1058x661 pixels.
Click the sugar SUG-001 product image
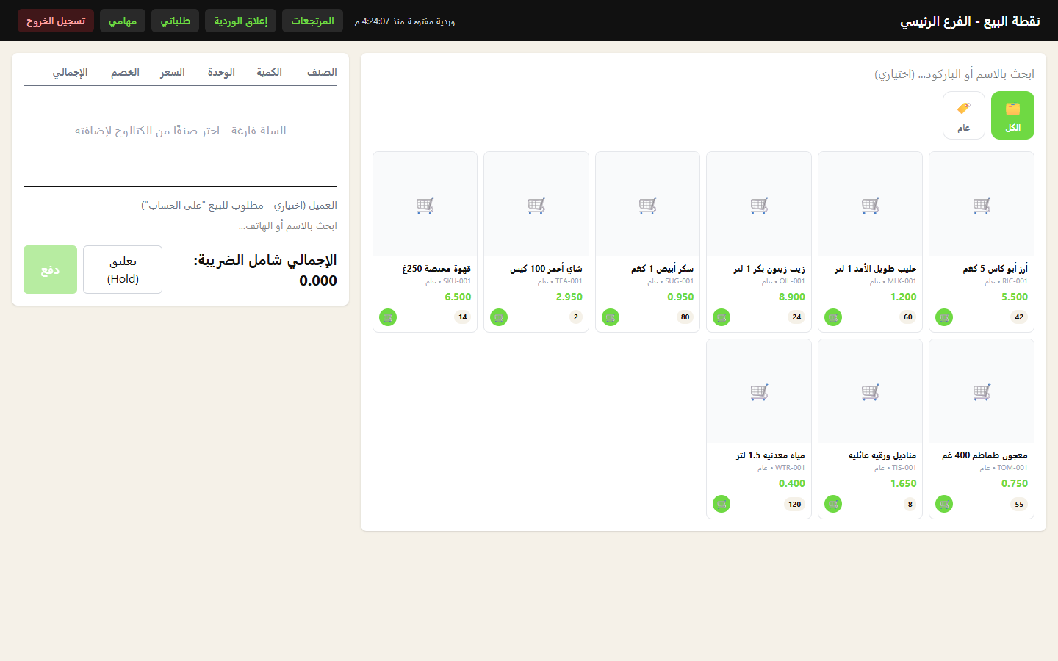(x=647, y=205)
